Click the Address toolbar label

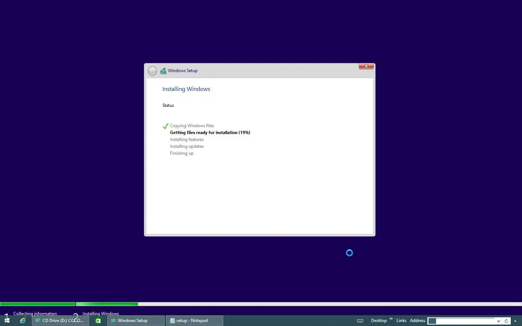417,321
